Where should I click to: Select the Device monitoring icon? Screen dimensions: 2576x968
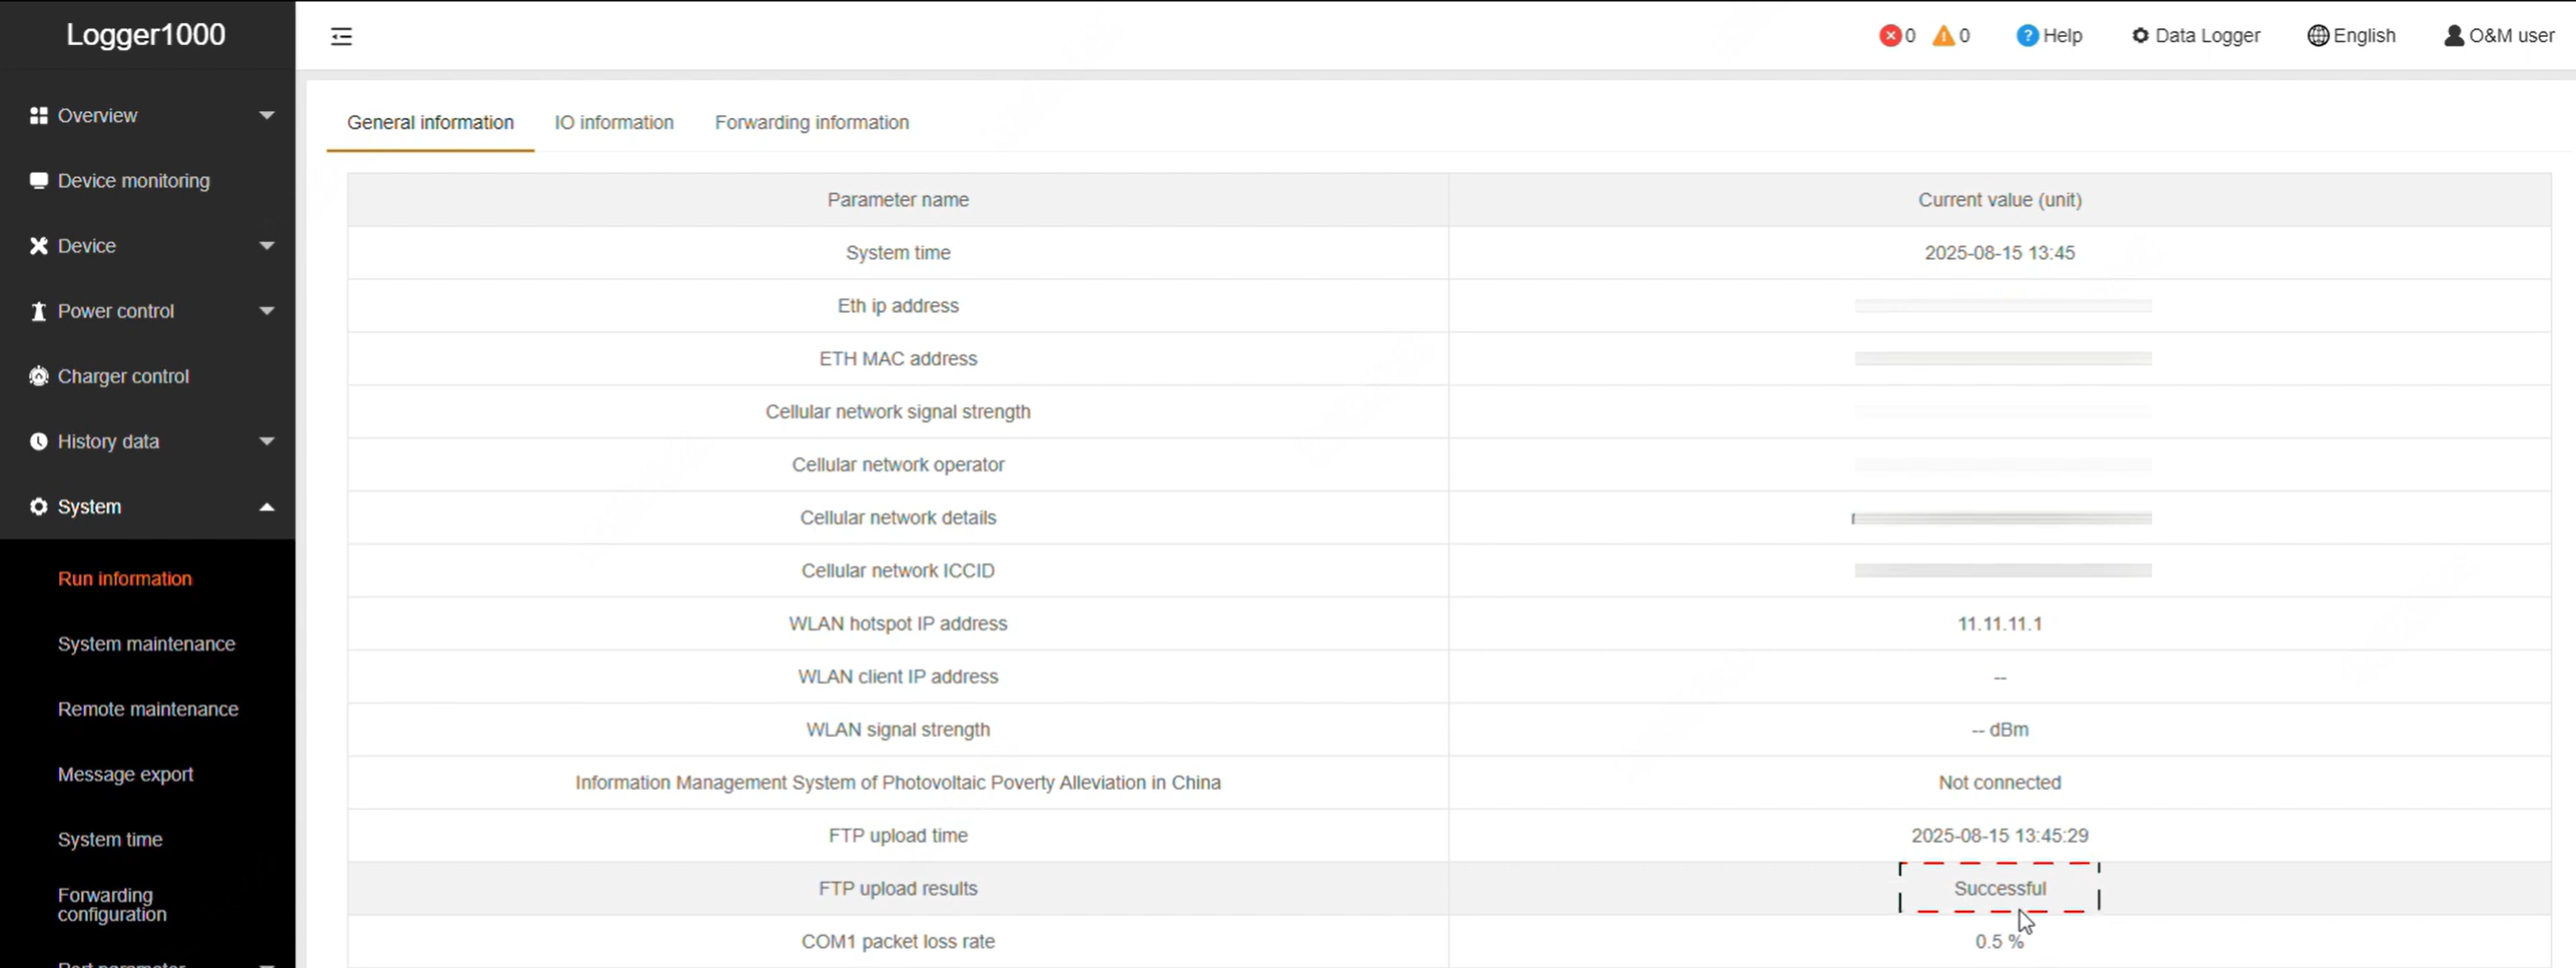(38, 180)
